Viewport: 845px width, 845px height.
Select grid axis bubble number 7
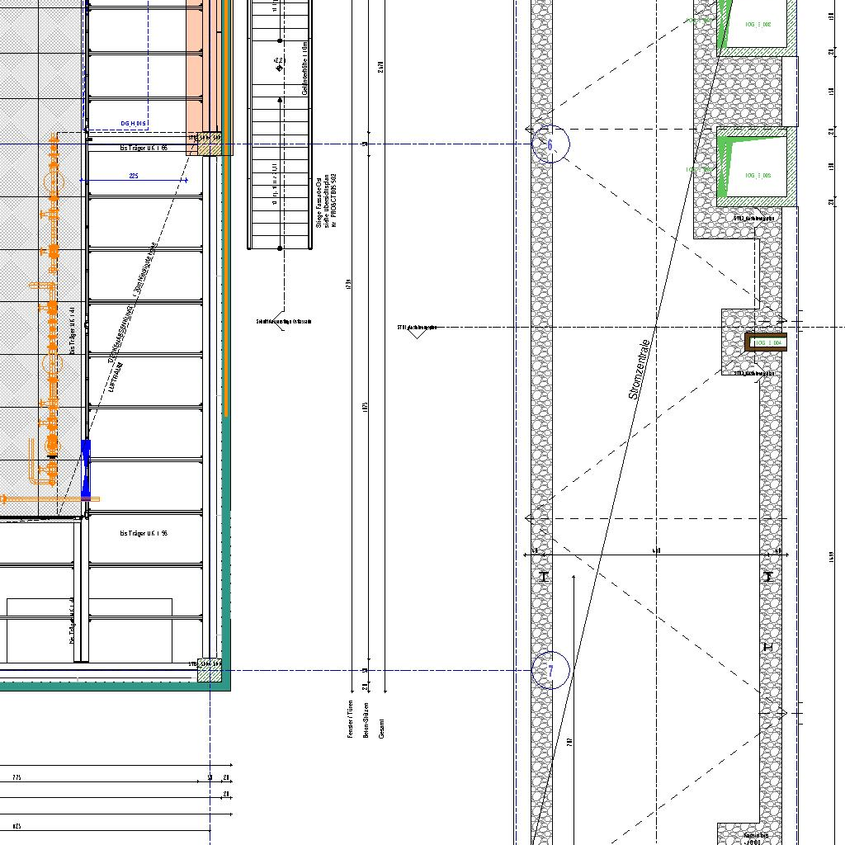point(550,671)
